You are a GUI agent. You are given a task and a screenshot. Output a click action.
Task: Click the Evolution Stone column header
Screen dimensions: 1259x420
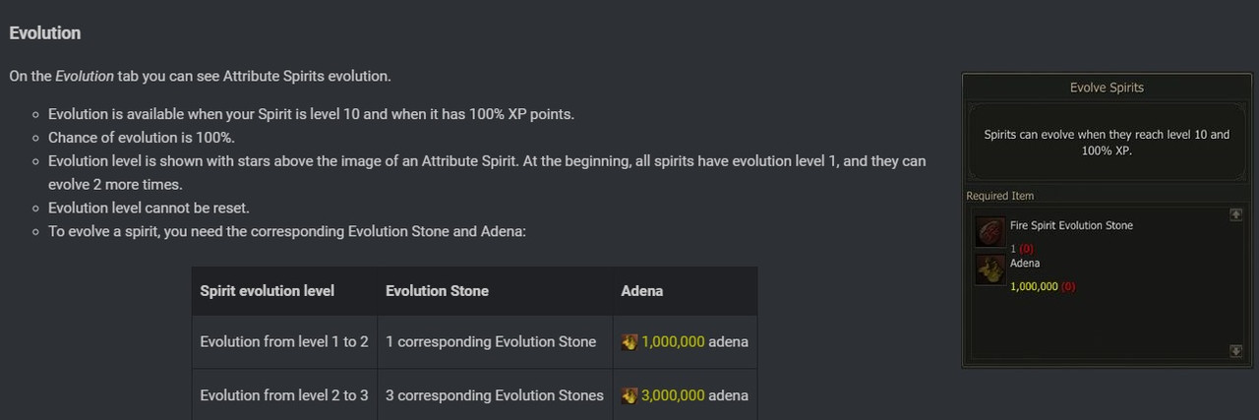click(437, 291)
